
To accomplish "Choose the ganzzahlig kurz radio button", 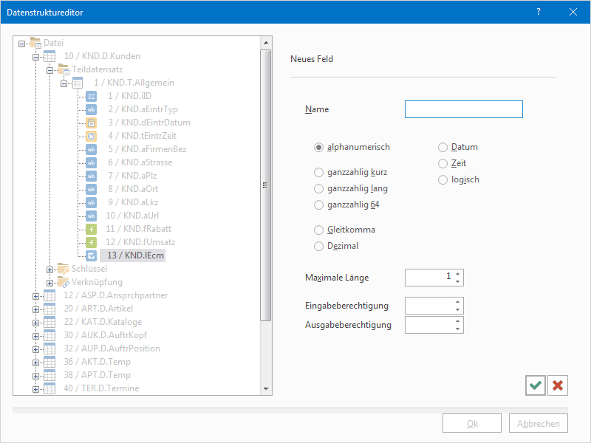I will (319, 172).
